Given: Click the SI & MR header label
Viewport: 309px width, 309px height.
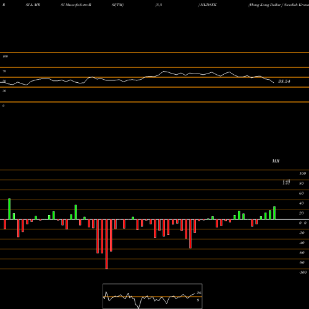Looking at the screenshot, I should click(x=33, y=5).
